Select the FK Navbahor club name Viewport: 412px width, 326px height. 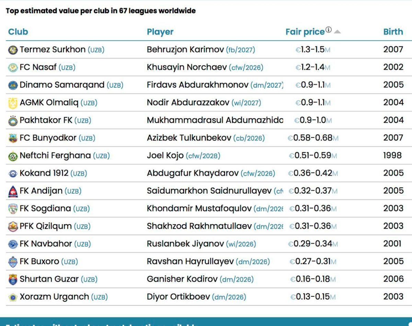tap(46, 244)
